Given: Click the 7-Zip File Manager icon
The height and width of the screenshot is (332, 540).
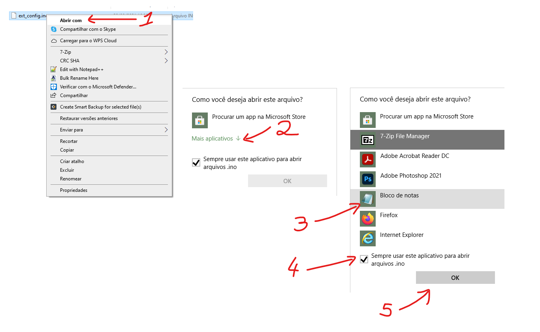Looking at the screenshot, I should click(368, 140).
